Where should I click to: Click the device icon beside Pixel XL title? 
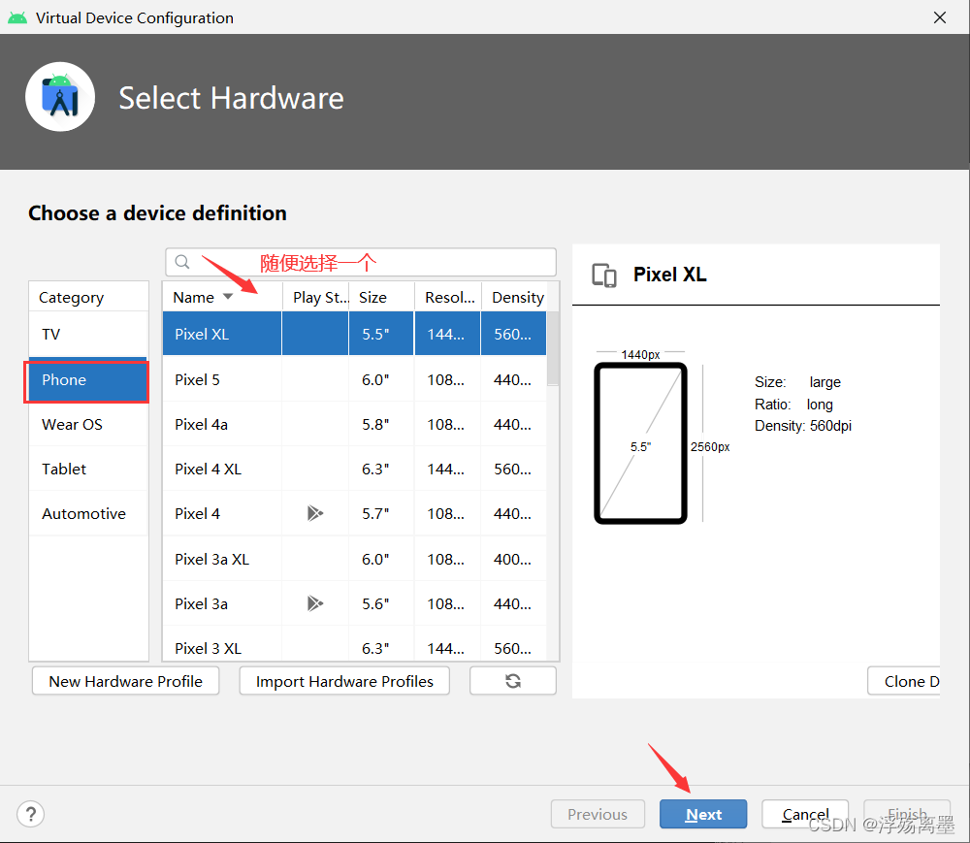pos(604,276)
